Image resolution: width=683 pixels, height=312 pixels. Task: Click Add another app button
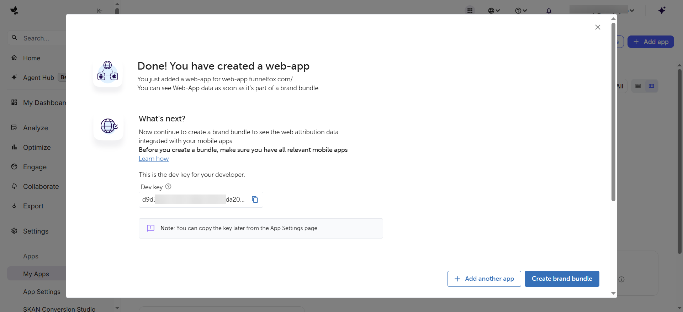(484, 279)
